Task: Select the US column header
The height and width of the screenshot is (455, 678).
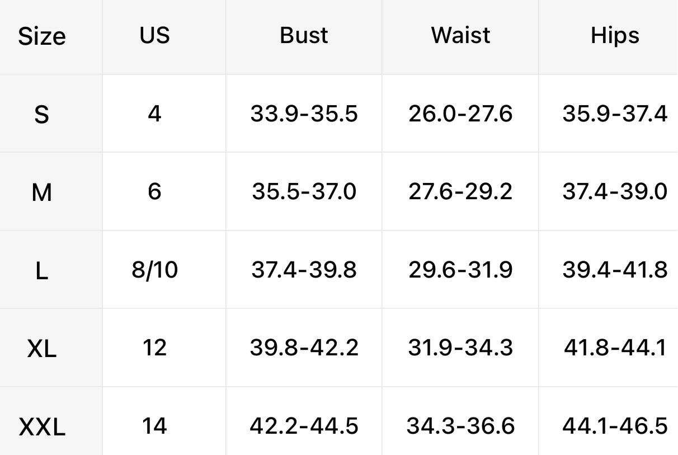Action: pyautogui.click(x=154, y=35)
